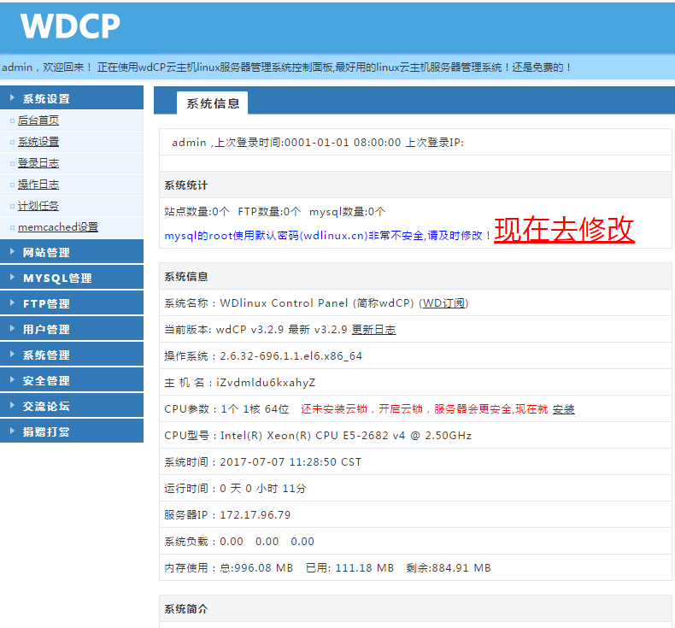
Task: Open 操作日志 page
Action: point(38,185)
